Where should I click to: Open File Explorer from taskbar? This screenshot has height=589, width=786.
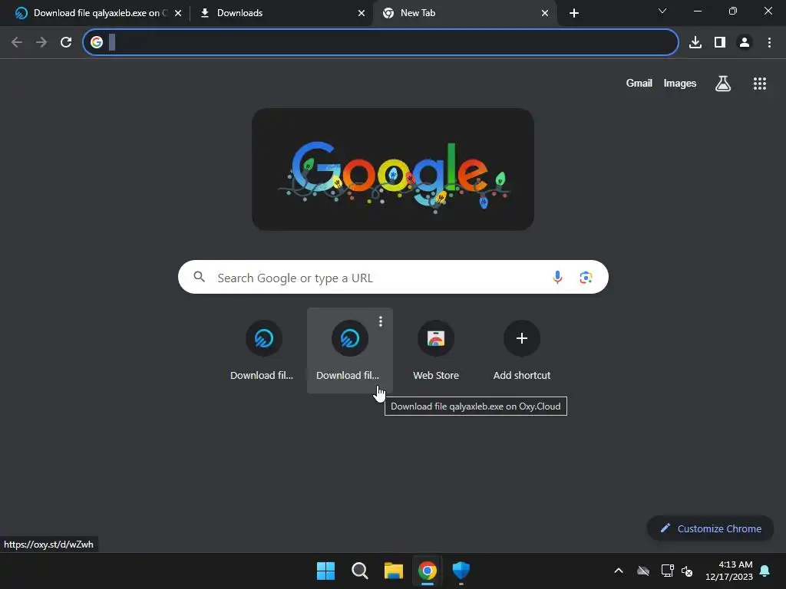394,571
